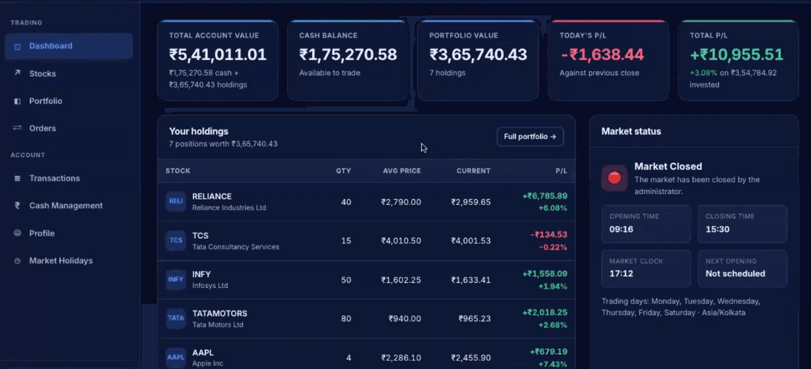Click TCS loss value -₹134.53
The width and height of the screenshot is (811, 369).
coord(549,235)
